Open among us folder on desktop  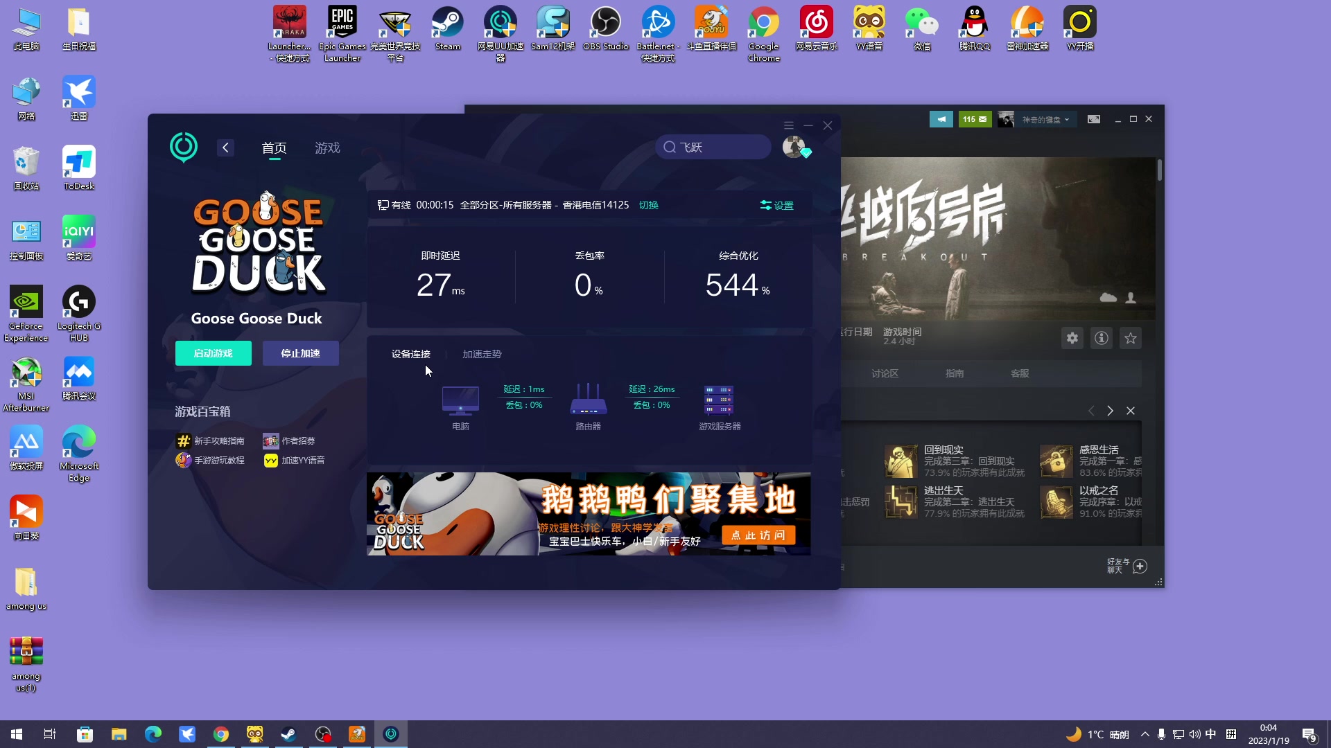point(26,589)
